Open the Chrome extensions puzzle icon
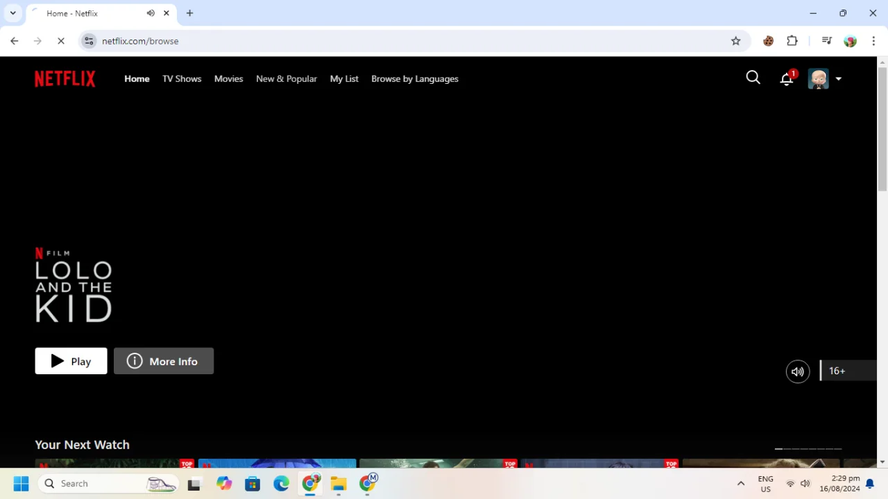 pos(792,41)
